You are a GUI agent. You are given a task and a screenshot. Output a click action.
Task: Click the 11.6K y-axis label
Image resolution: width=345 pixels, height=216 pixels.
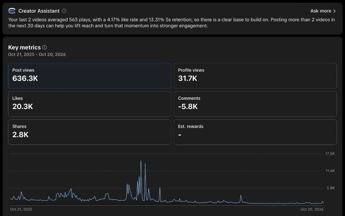tap(330, 171)
